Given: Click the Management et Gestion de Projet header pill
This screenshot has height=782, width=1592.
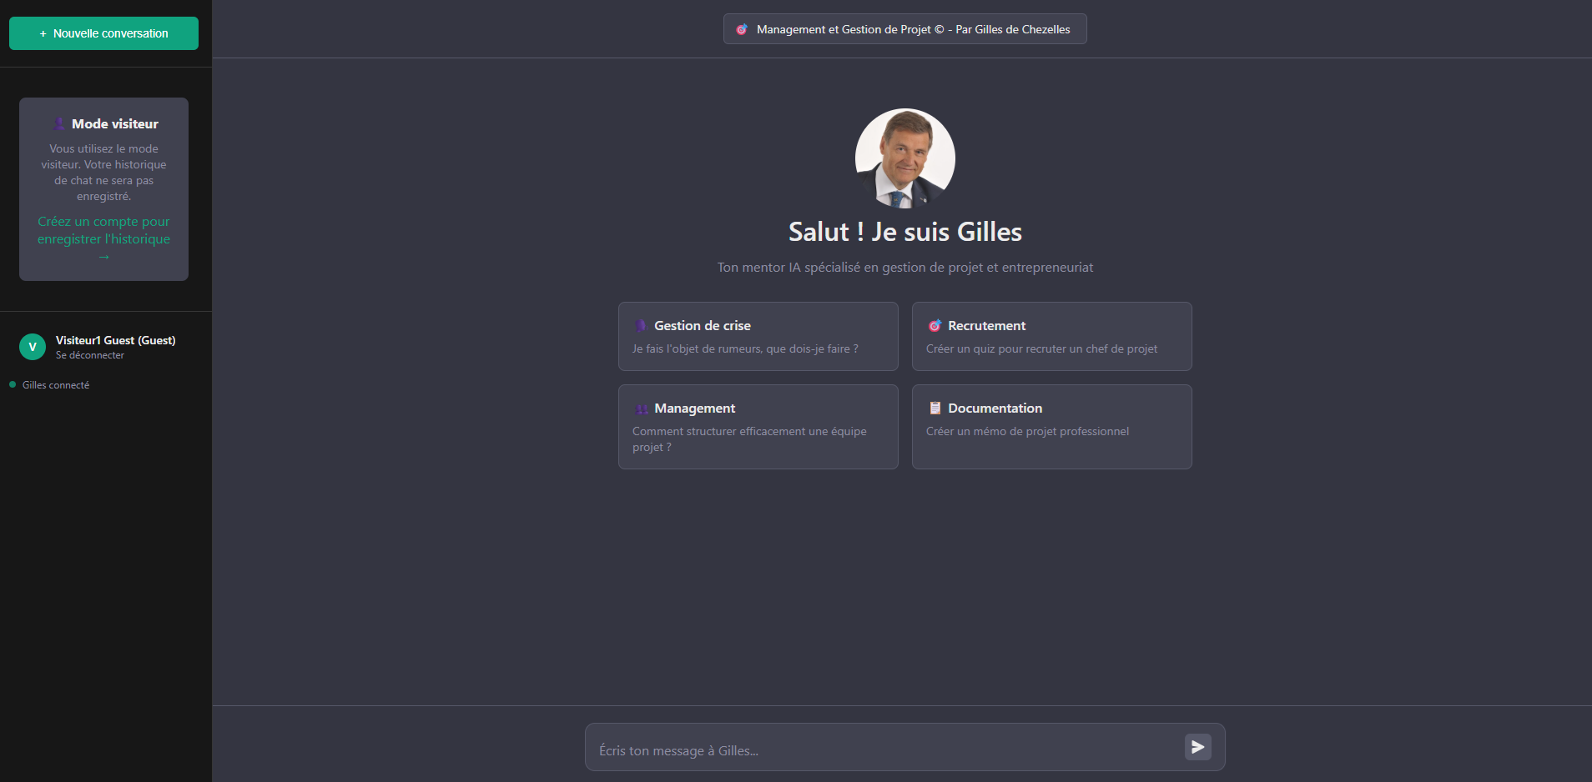Looking at the screenshot, I should pos(904,28).
